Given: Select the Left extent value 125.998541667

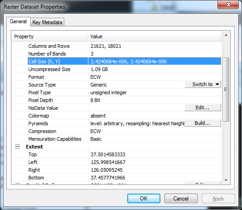Looking at the screenshot, I should tap(108, 162).
